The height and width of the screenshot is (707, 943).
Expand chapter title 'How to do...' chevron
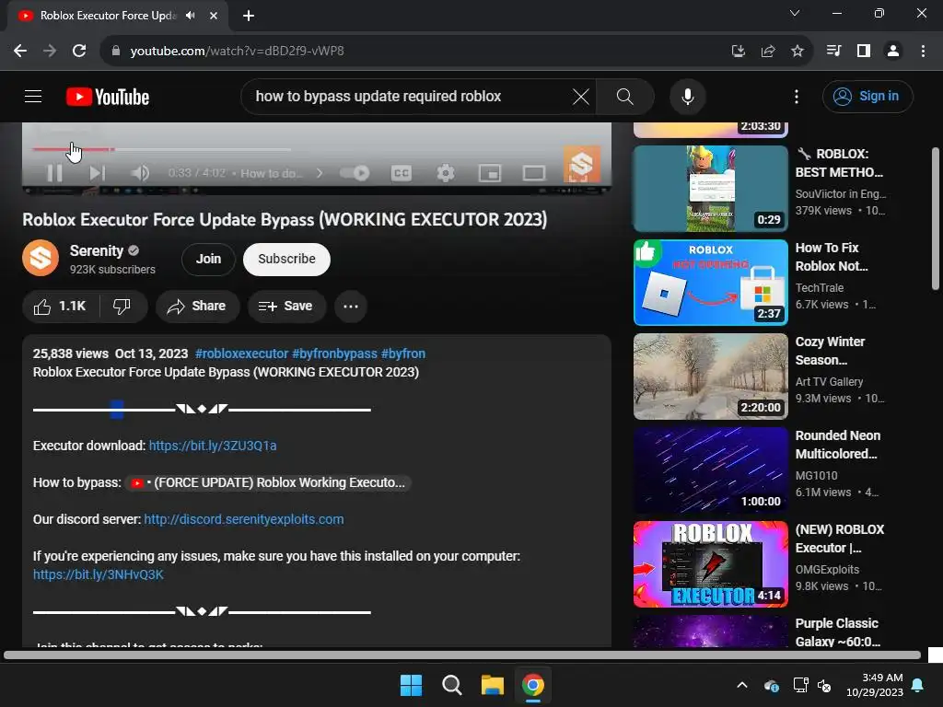320,173
